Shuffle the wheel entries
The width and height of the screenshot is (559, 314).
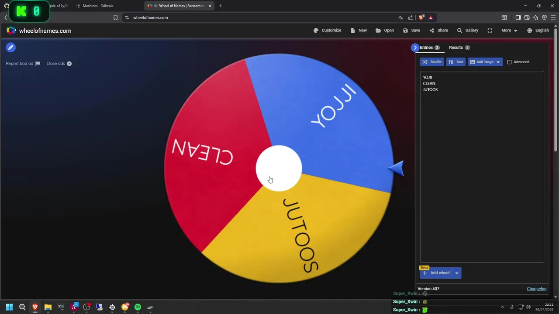432,62
